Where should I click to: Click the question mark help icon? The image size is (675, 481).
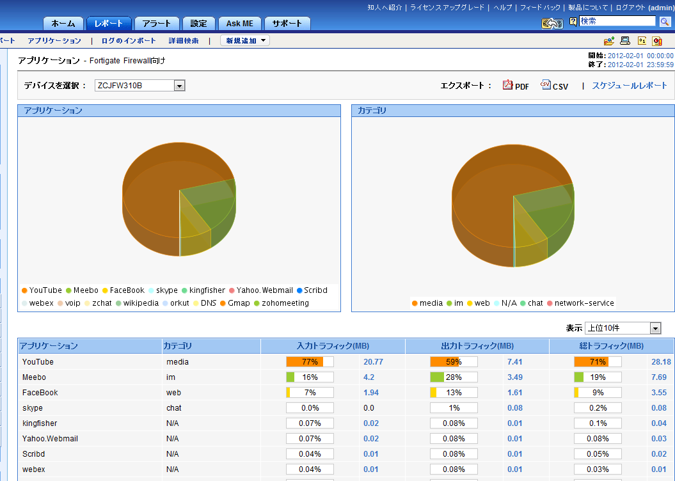573,22
